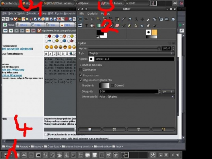Viewport: 212px width, 159px height.
Task: Check the Odwróć gradient checkbox
Action: 112,85
